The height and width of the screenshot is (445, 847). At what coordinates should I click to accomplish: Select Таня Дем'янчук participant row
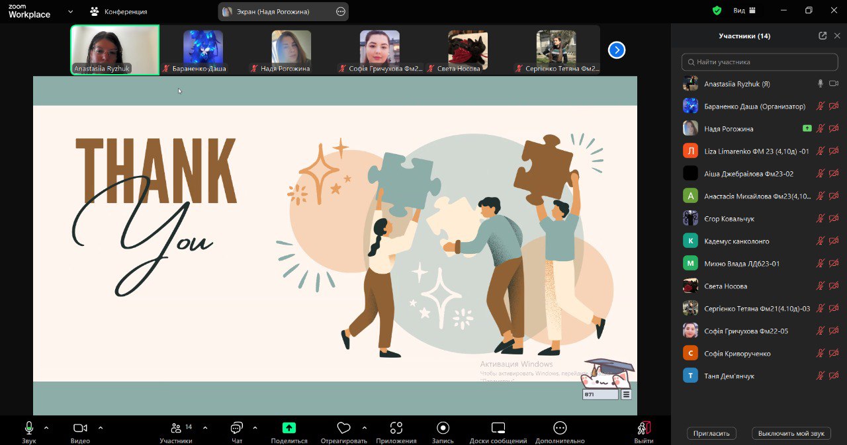759,376
